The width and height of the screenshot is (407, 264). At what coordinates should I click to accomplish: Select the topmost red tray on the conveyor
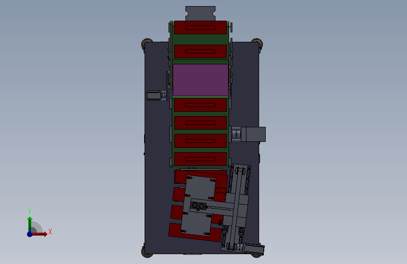click(200, 28)
